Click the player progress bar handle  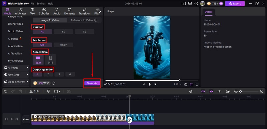click(179, 80)
